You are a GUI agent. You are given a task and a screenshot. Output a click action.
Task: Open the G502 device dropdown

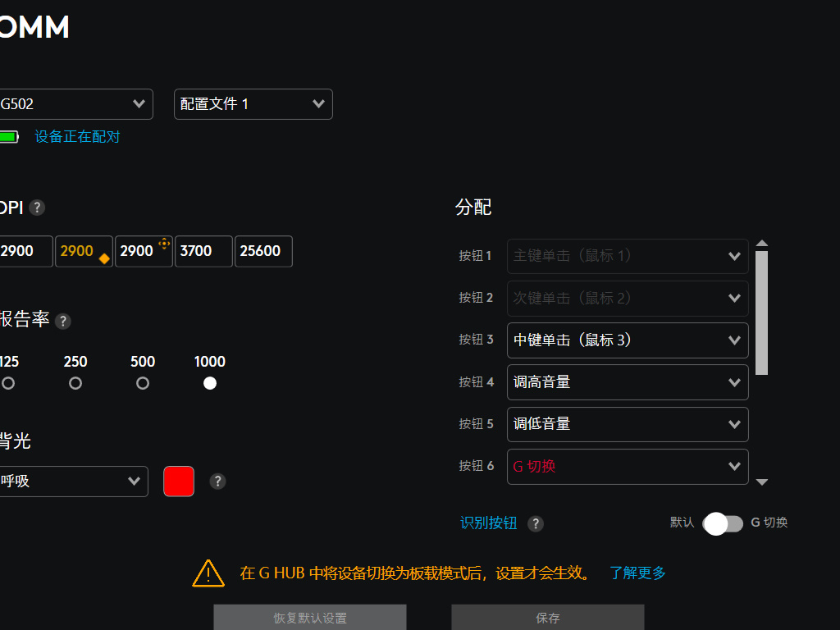(75, 104)
